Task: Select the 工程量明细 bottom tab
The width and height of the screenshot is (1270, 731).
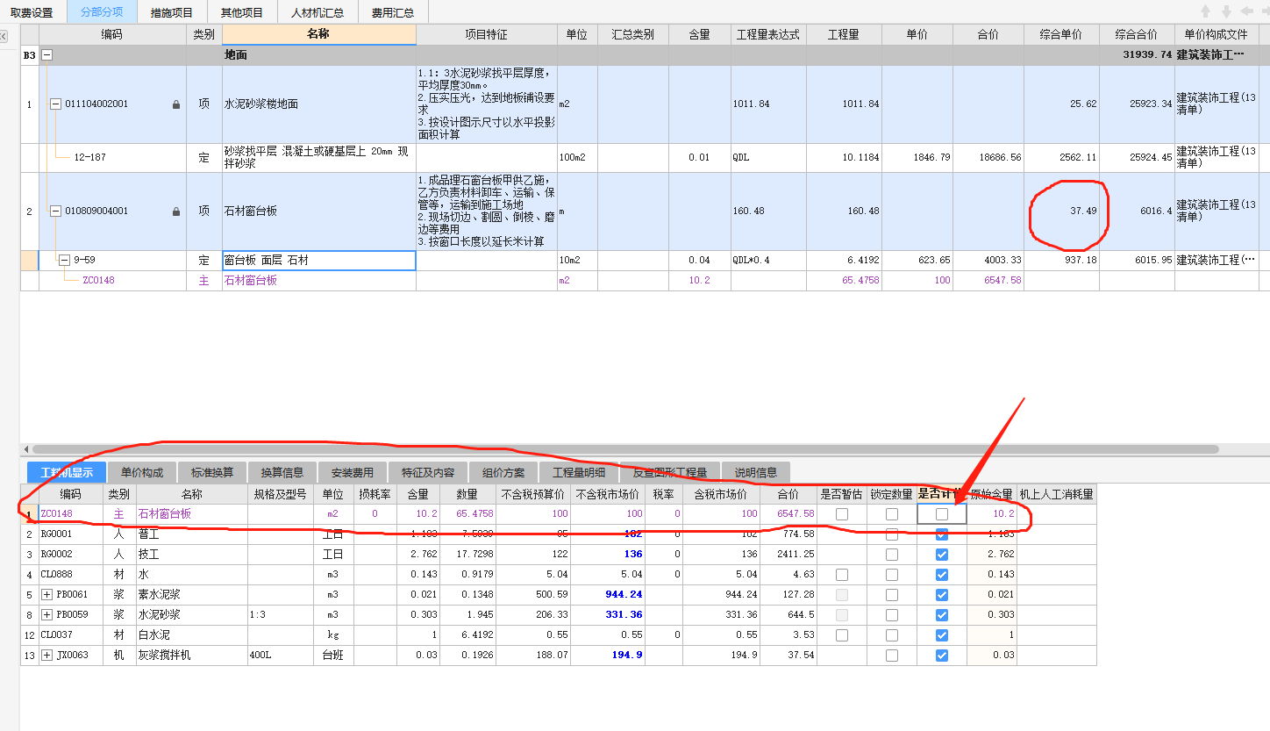Action: point(579,472)
